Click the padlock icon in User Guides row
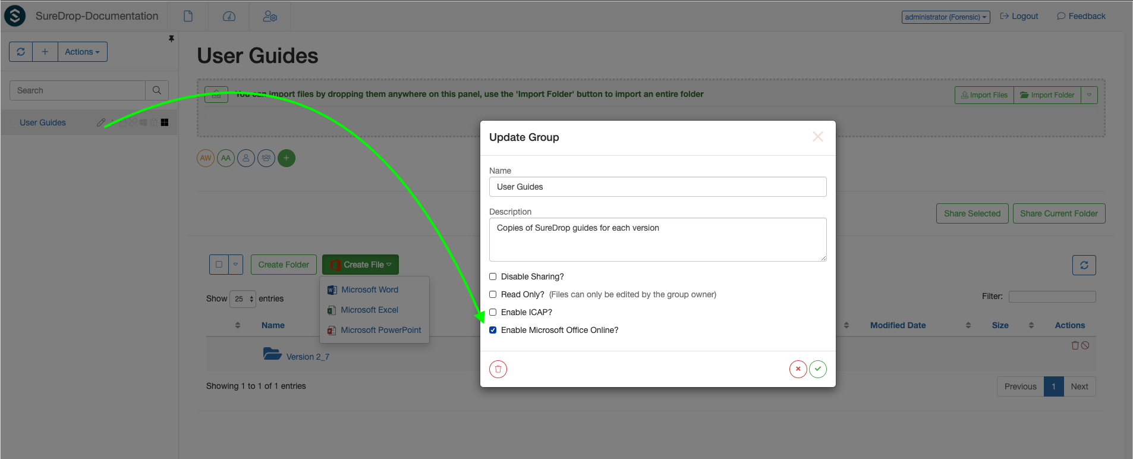1133x459 pixels. coord(123,122)
